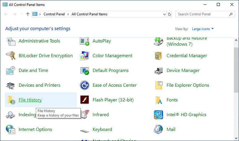Click the Device Manager icon
This screenshot has height=141, width=239.
point(159,70)
